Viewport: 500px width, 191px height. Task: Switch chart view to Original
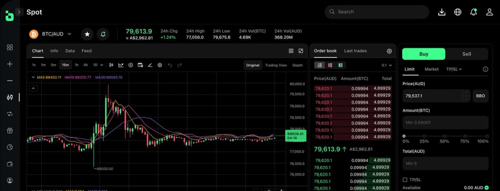253,65
